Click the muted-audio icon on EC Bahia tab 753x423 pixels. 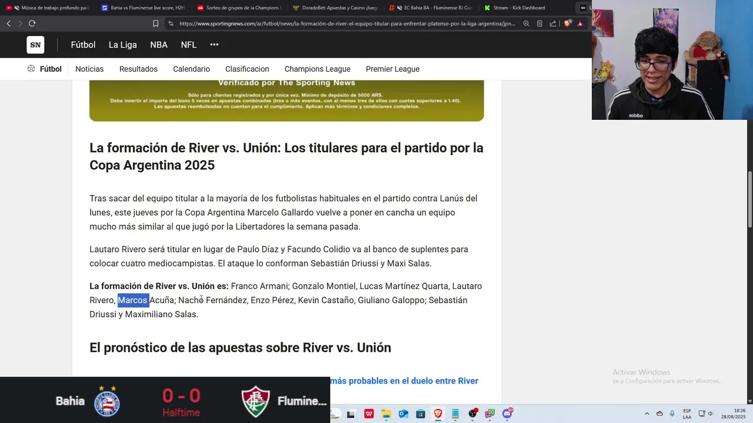coord(399,8)
